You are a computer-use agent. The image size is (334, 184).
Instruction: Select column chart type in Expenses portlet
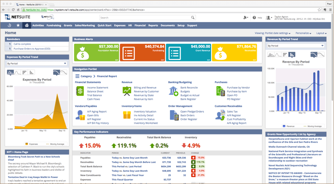[x=32, y=73]
